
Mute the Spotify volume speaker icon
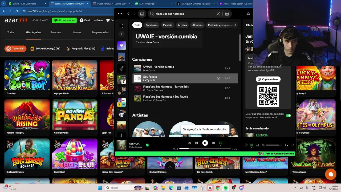263,145
